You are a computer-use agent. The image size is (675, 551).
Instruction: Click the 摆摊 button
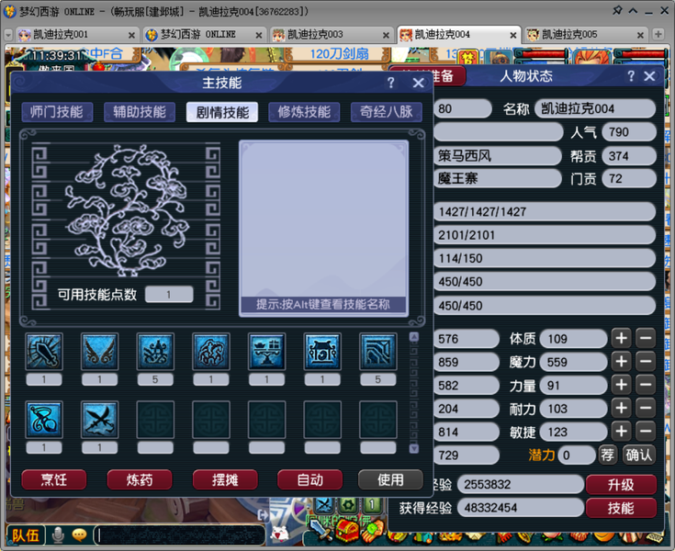[x=225, y=479]
